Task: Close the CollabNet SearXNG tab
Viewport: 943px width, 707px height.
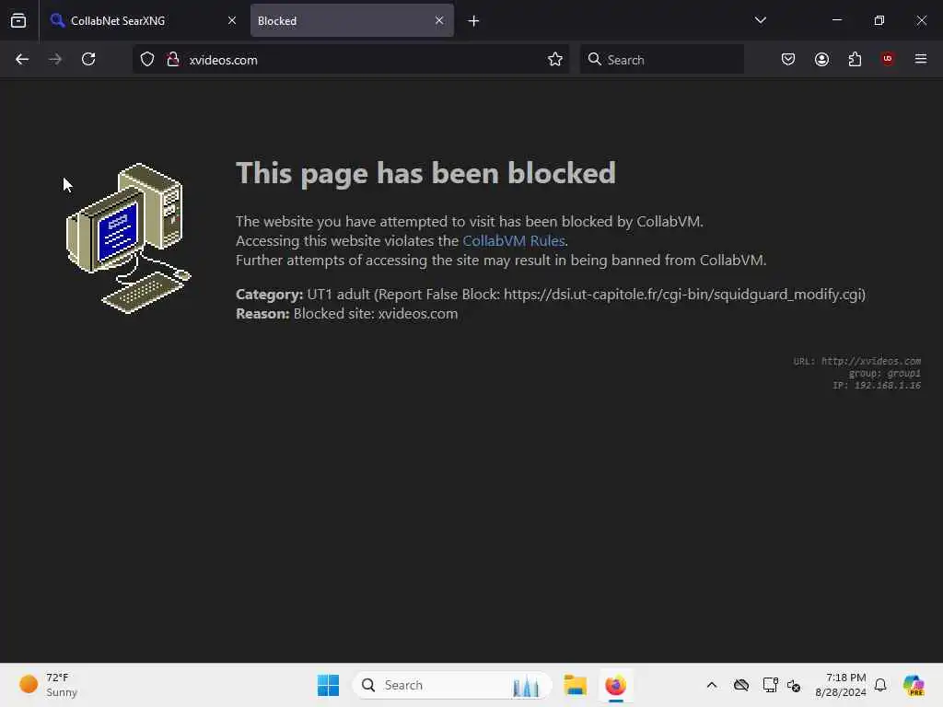Action: 231,20
